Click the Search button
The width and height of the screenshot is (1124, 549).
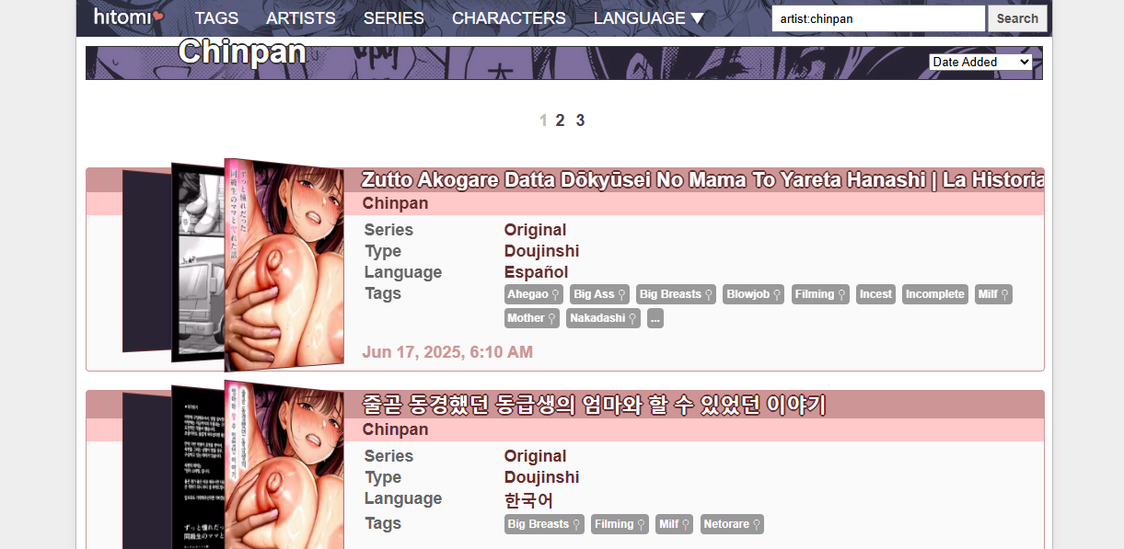click(1017, 18)
